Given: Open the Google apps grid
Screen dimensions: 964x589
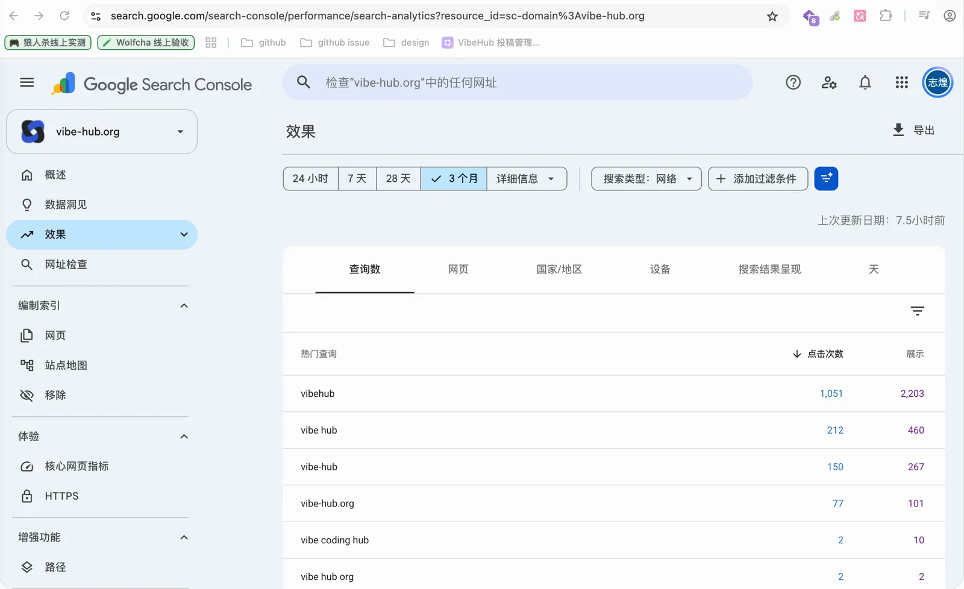Looking at the screenshot, I should pyautogui.click(x=901, y=83).
